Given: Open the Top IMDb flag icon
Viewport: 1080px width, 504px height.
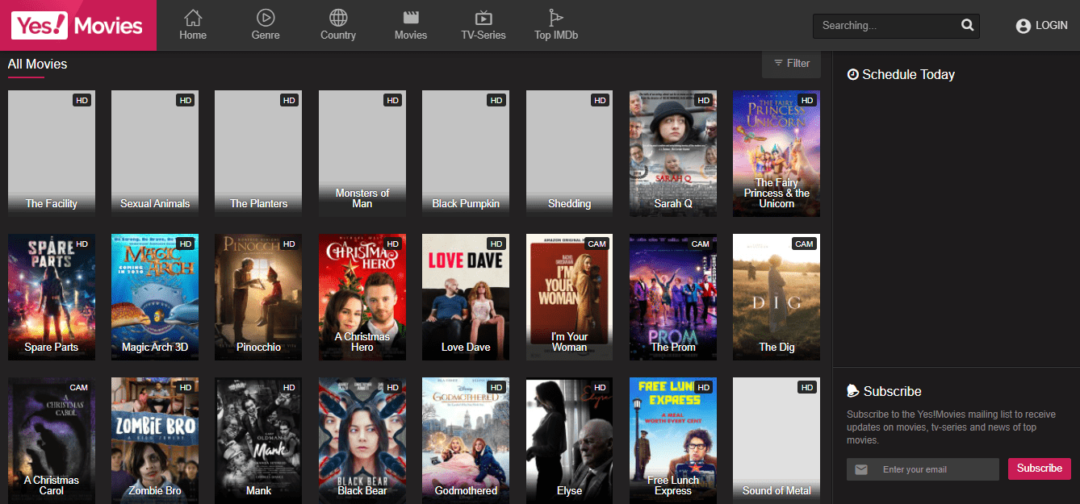Looking at the screenshot, I should 556,17.
